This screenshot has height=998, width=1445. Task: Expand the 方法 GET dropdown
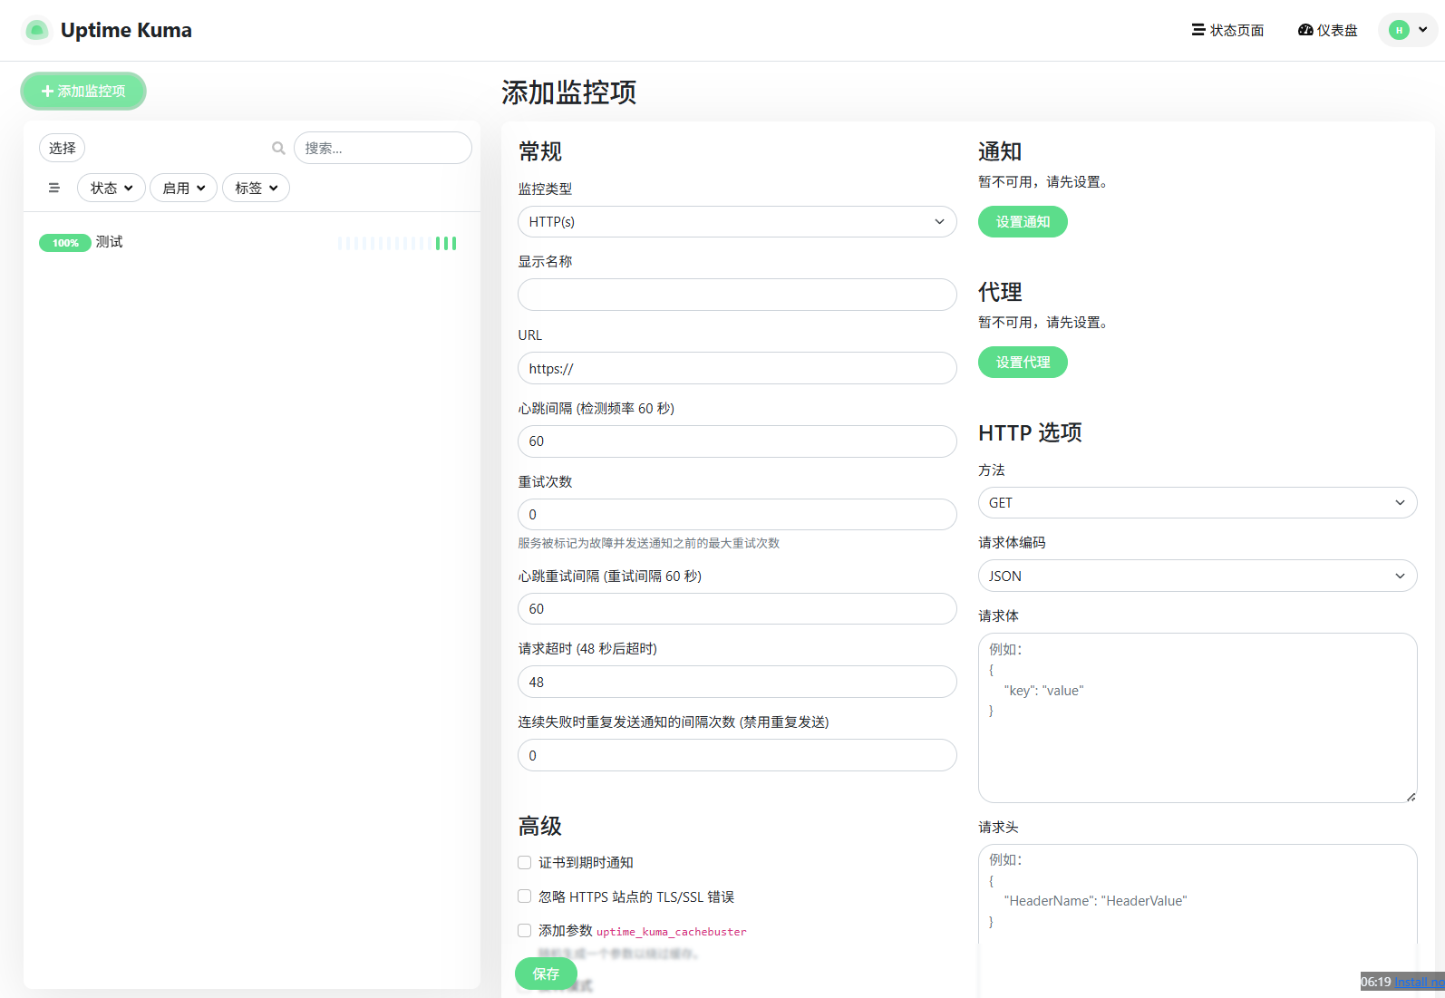pyautogui.click(x=1197, y=503)
